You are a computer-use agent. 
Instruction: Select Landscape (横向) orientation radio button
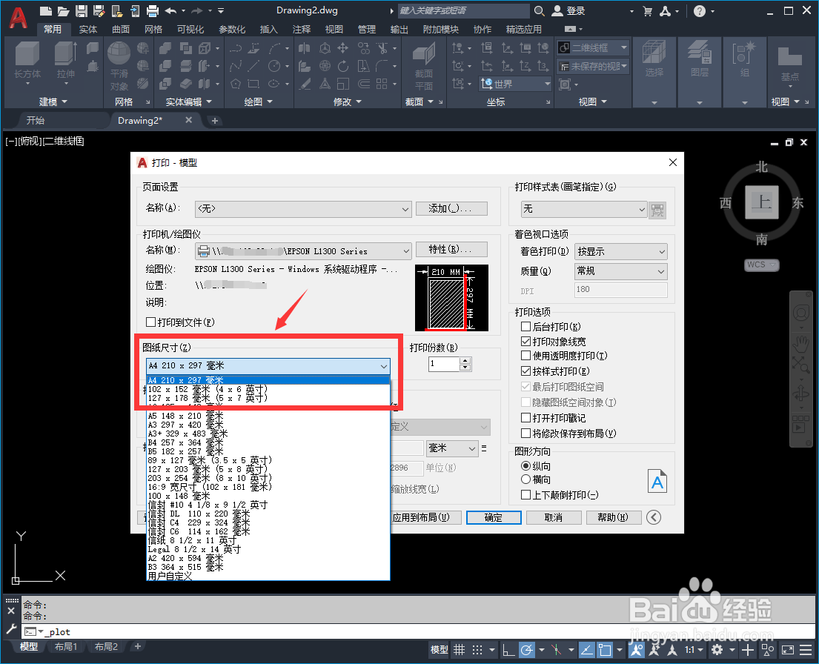(526, 479)
